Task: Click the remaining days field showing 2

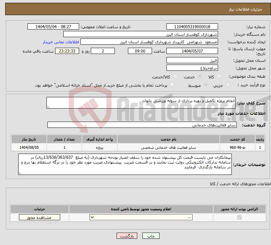Action: coord(103,51)
